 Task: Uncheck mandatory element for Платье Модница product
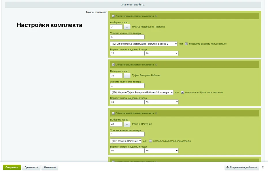click(x=113, y=16)
